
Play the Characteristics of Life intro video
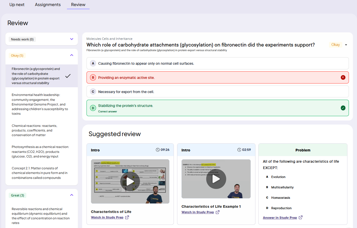click(x=130, y=181)
